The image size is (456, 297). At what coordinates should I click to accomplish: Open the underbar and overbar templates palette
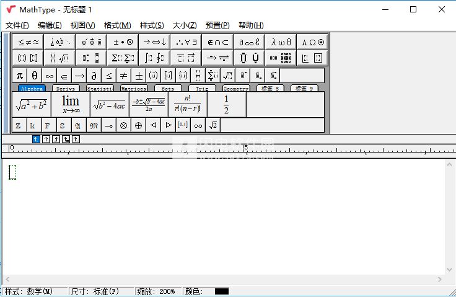click(186, 58)
